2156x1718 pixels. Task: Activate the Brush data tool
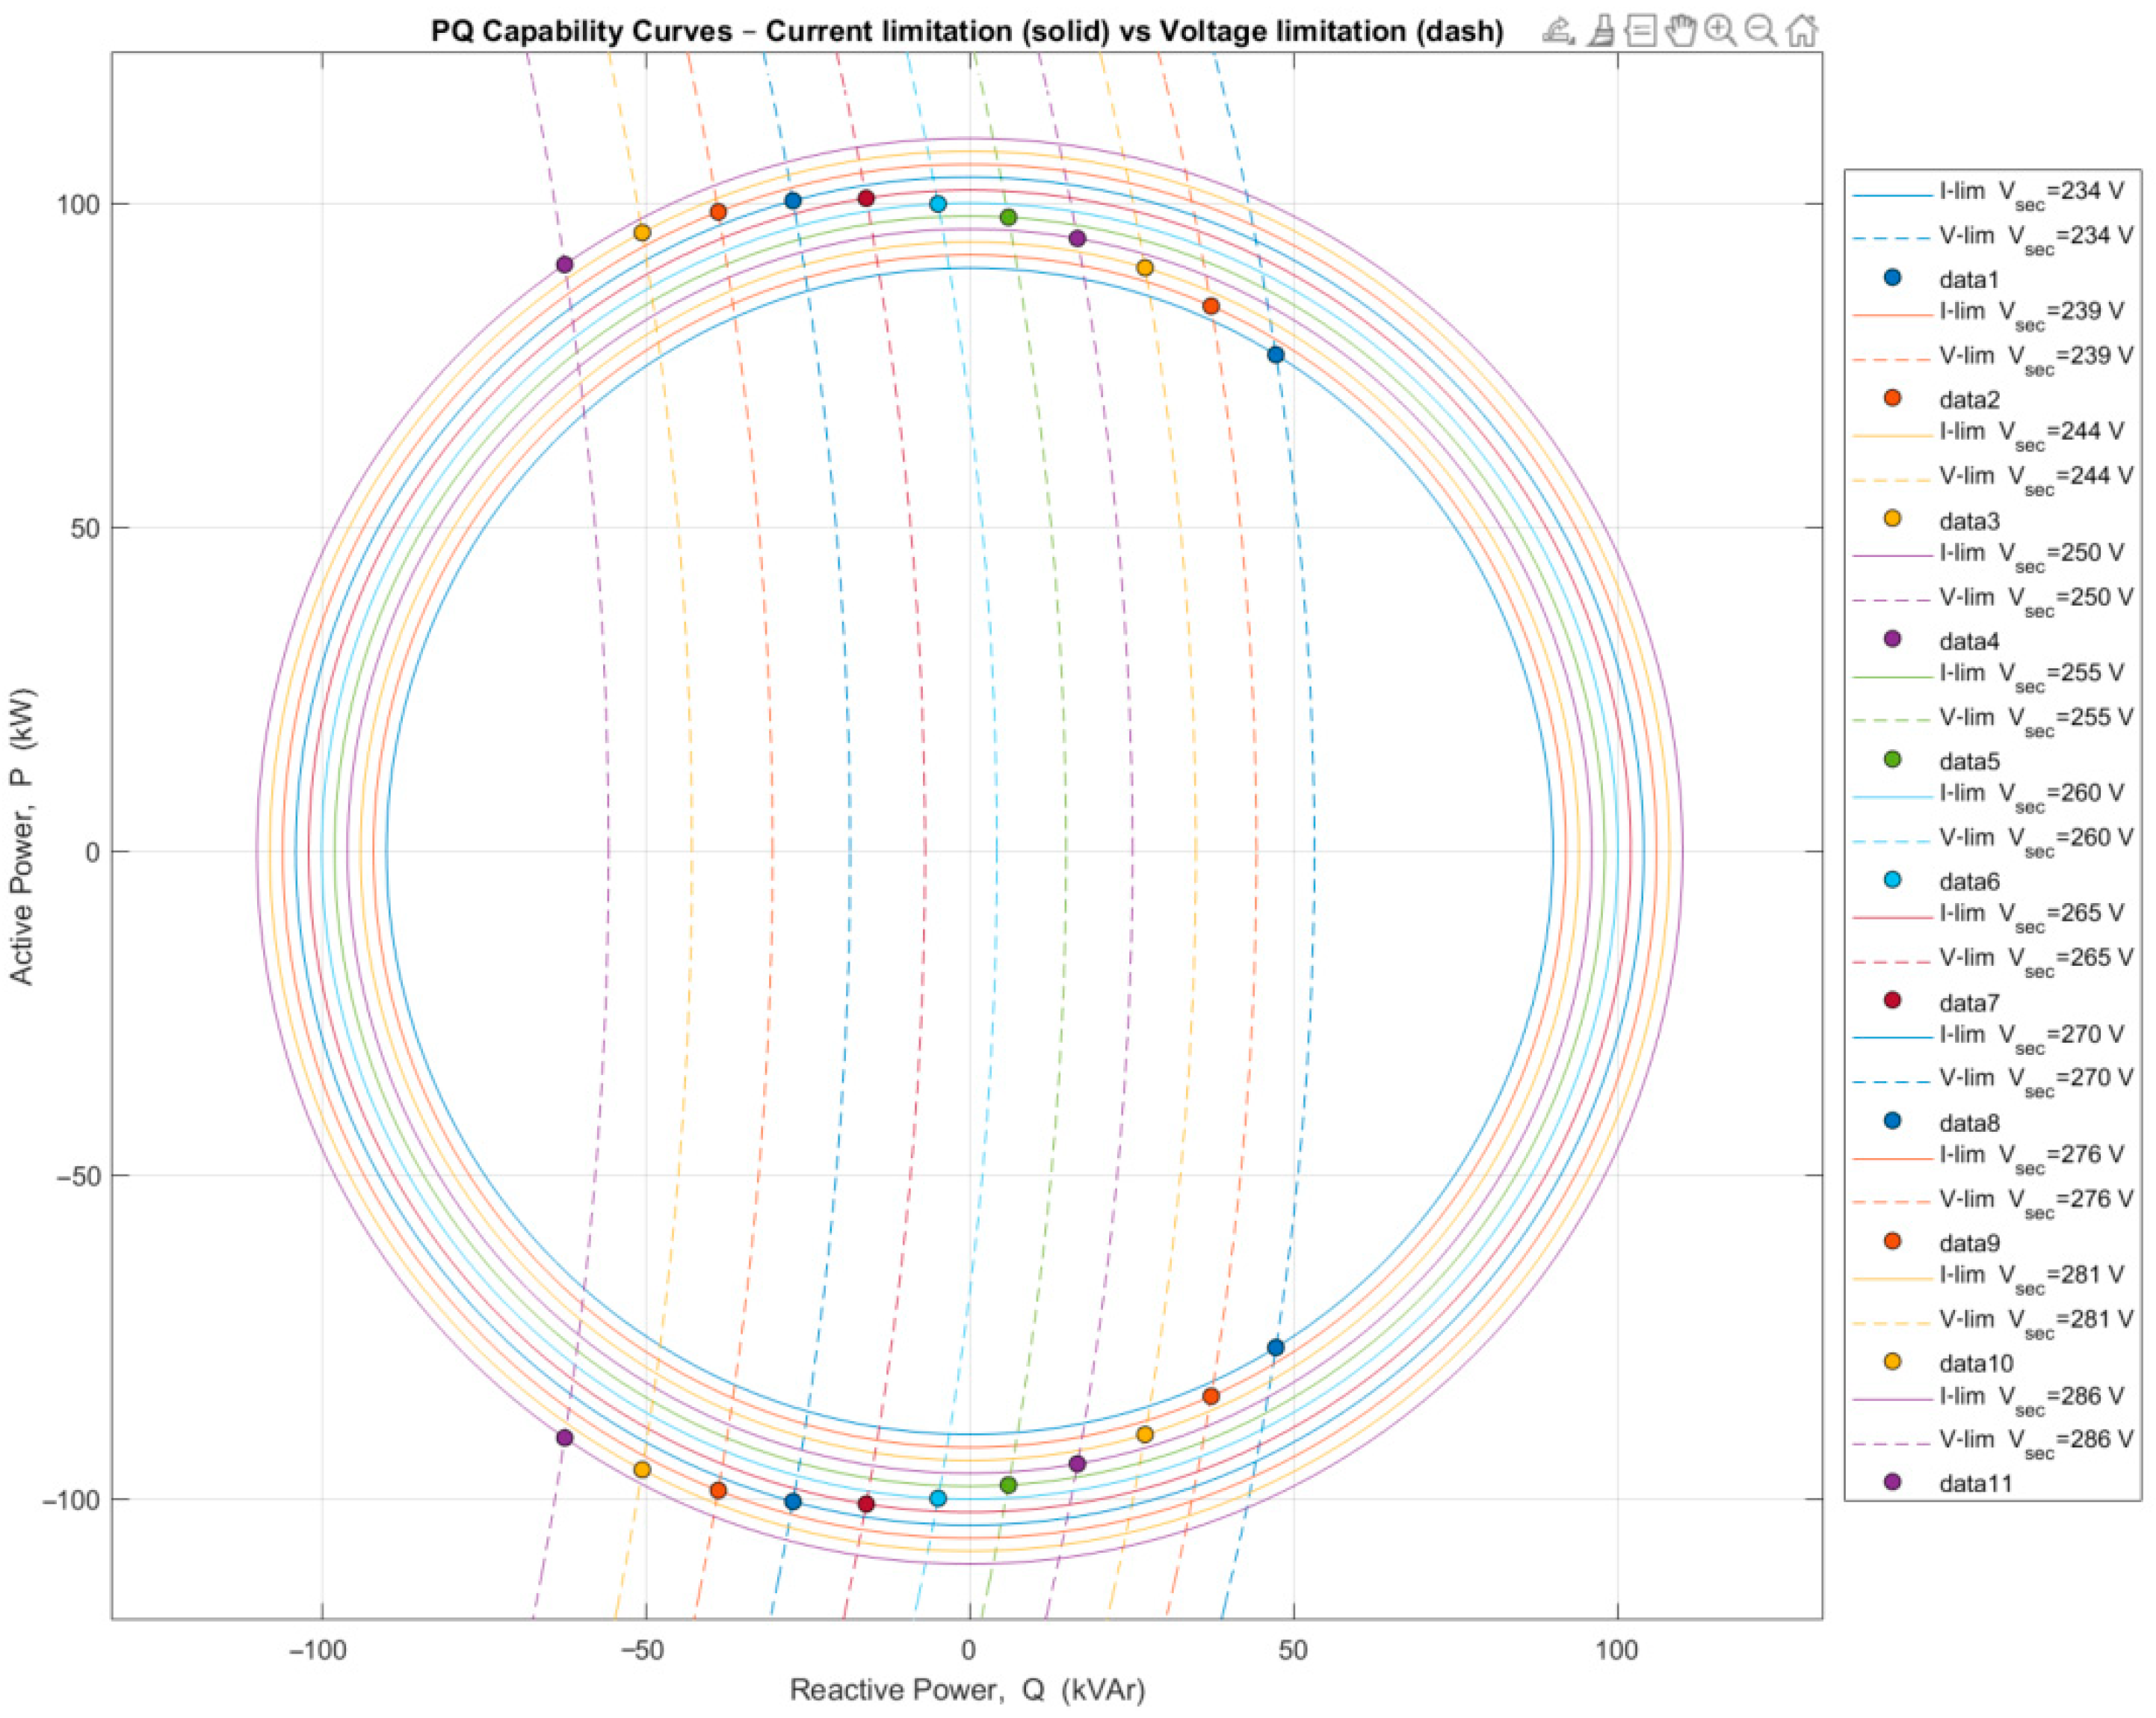(1601, 31)
